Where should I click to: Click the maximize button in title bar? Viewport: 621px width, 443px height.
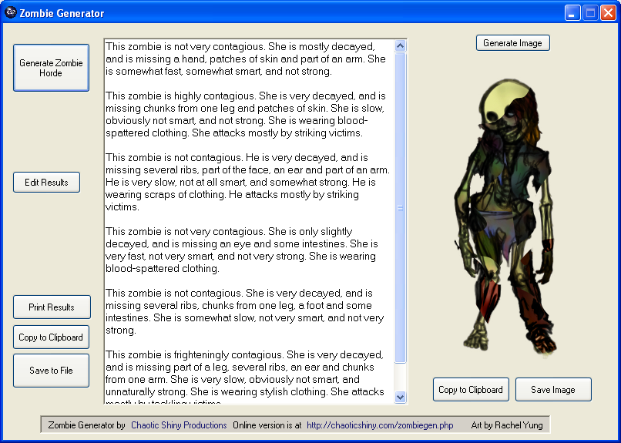(x=590, y=13)
